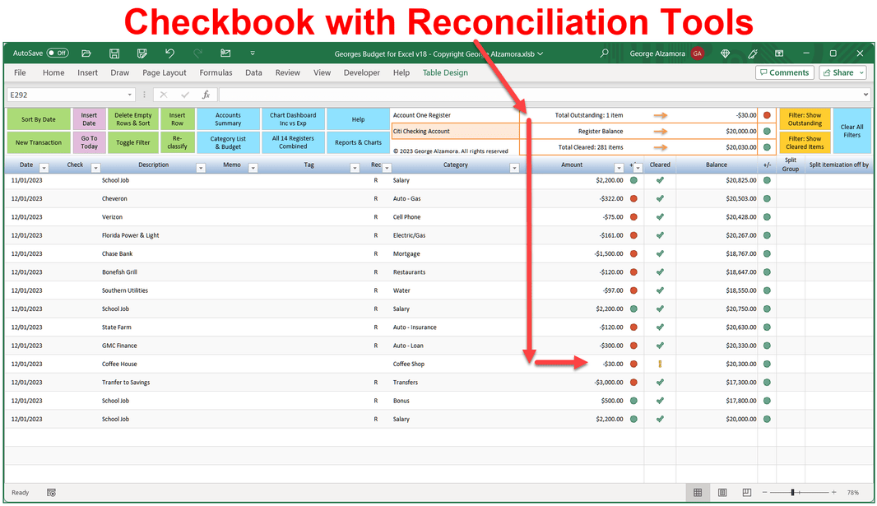
Task: Open the Share dropdown chevron
Action: point(861,72)
